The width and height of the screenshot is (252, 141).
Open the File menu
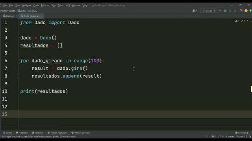pyautogui.click(x=5, y=5)
